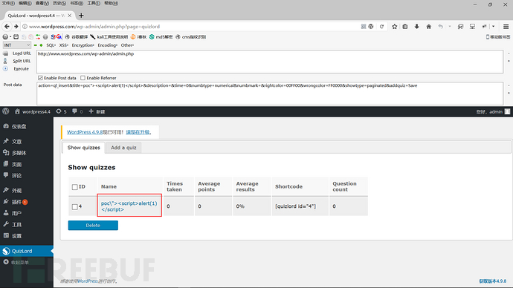Image resolution: width=513 pixels, height=288 pixels.
Task: Expand the Encoding dropdown menu
Action: (x=108, y=45)
